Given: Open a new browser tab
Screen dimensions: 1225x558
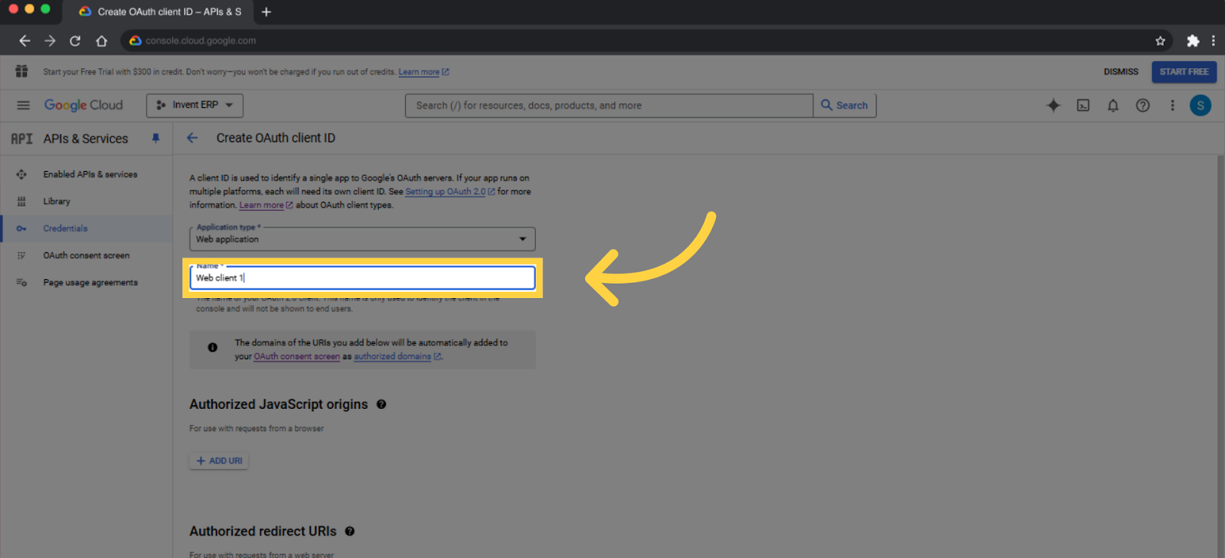Looking at the screenshot, I should pyautogui.click(x=266, y=11).
